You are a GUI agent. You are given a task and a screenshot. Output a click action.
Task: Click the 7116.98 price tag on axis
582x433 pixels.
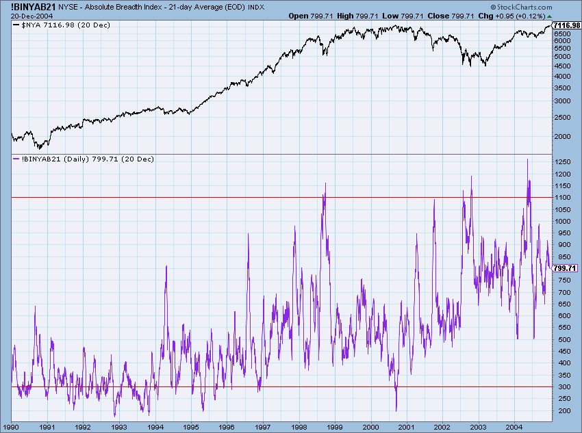(x=567, y=25)
